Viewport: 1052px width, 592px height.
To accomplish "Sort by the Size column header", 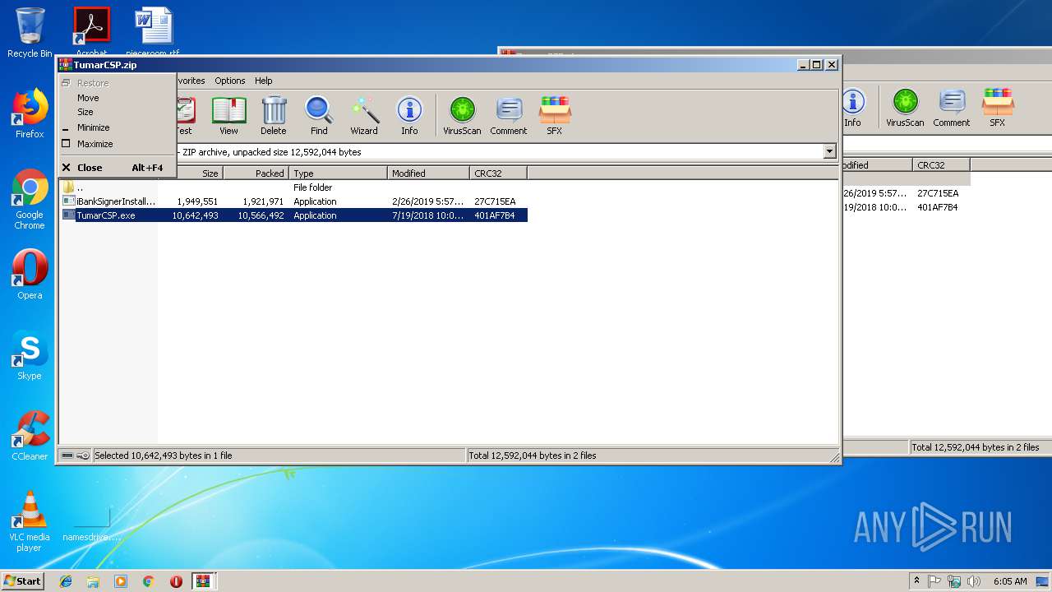I will [199, 173].
